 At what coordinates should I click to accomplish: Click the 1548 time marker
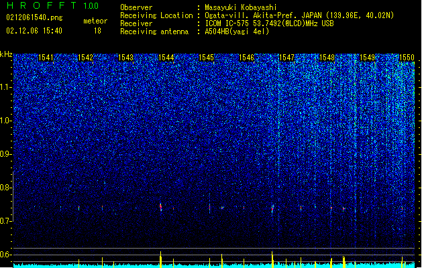[327, 58]
